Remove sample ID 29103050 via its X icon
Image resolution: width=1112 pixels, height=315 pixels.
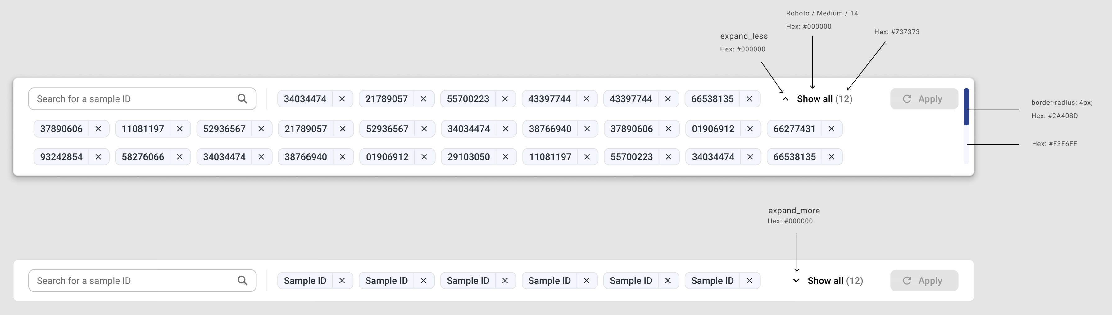(506, 157)
